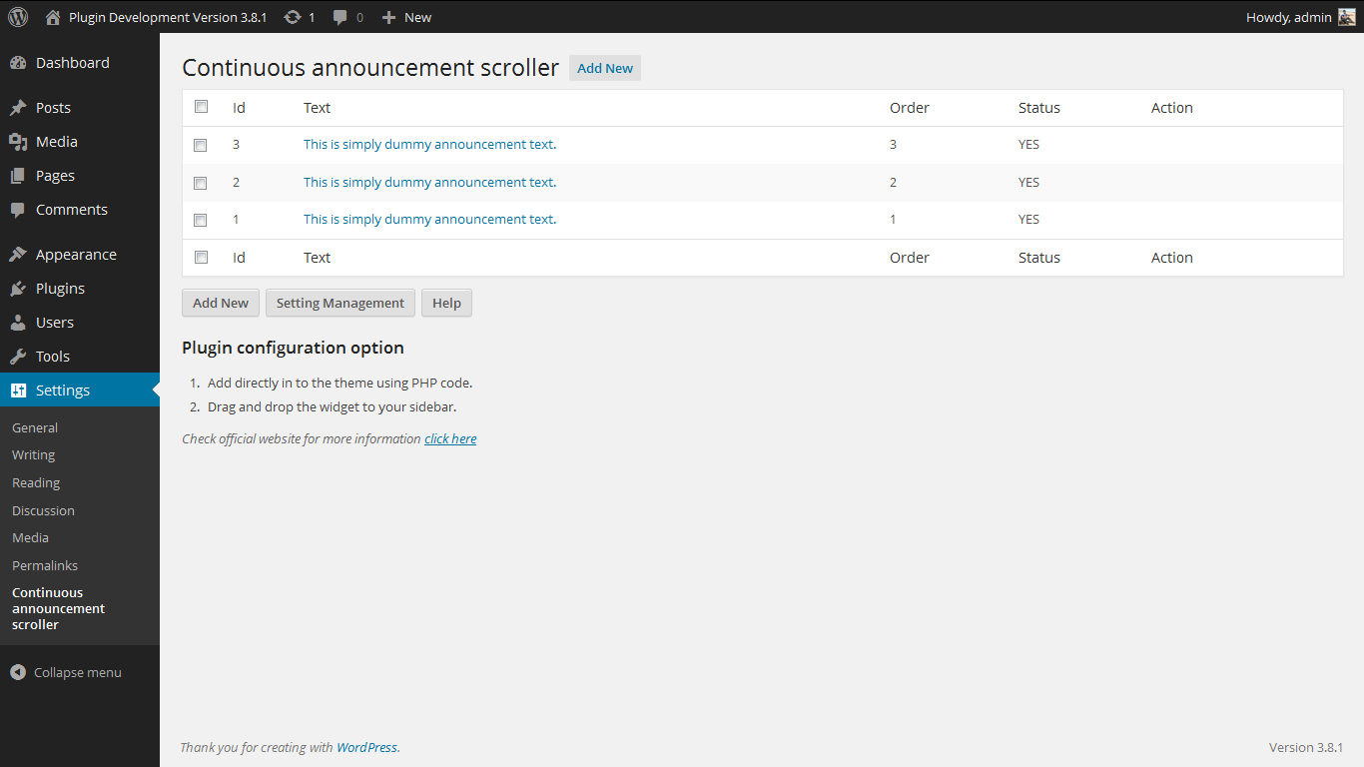Click the 'Version 3.8.1' footer text
1364x767 pixels.
1306,747
